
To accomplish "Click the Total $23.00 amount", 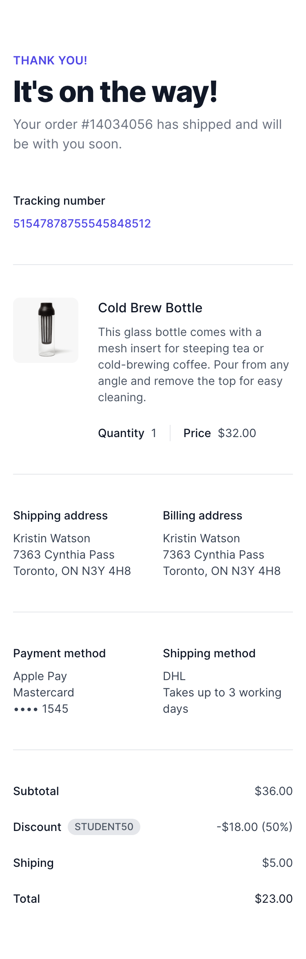I will [274, 899].
